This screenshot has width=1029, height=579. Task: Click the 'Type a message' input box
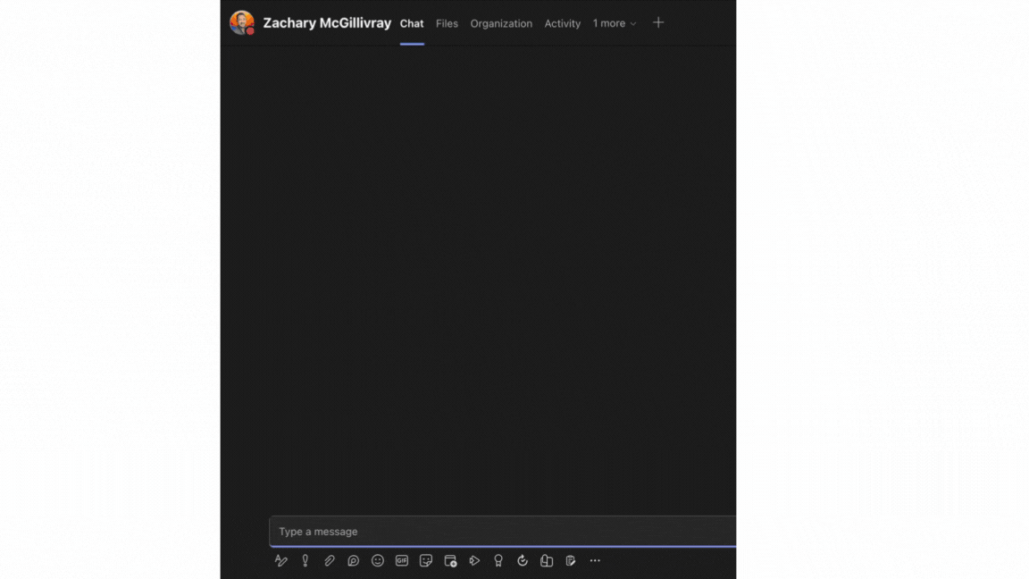pyautogui.click(x=503, y=531)
